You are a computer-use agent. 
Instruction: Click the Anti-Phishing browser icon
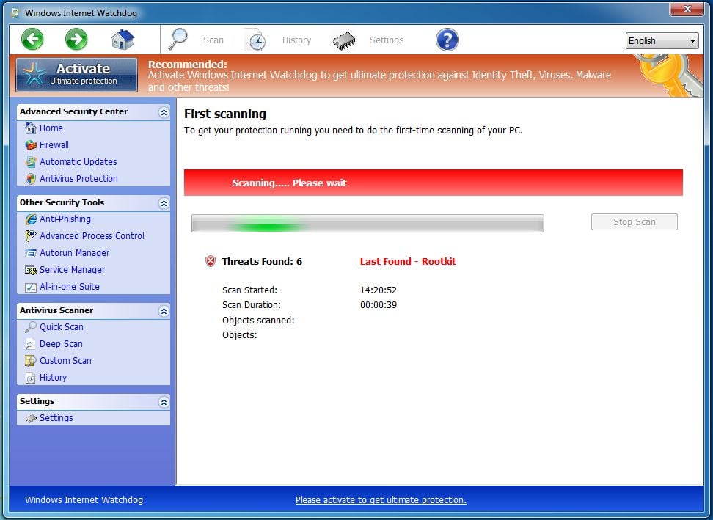[x=31, y=219]
